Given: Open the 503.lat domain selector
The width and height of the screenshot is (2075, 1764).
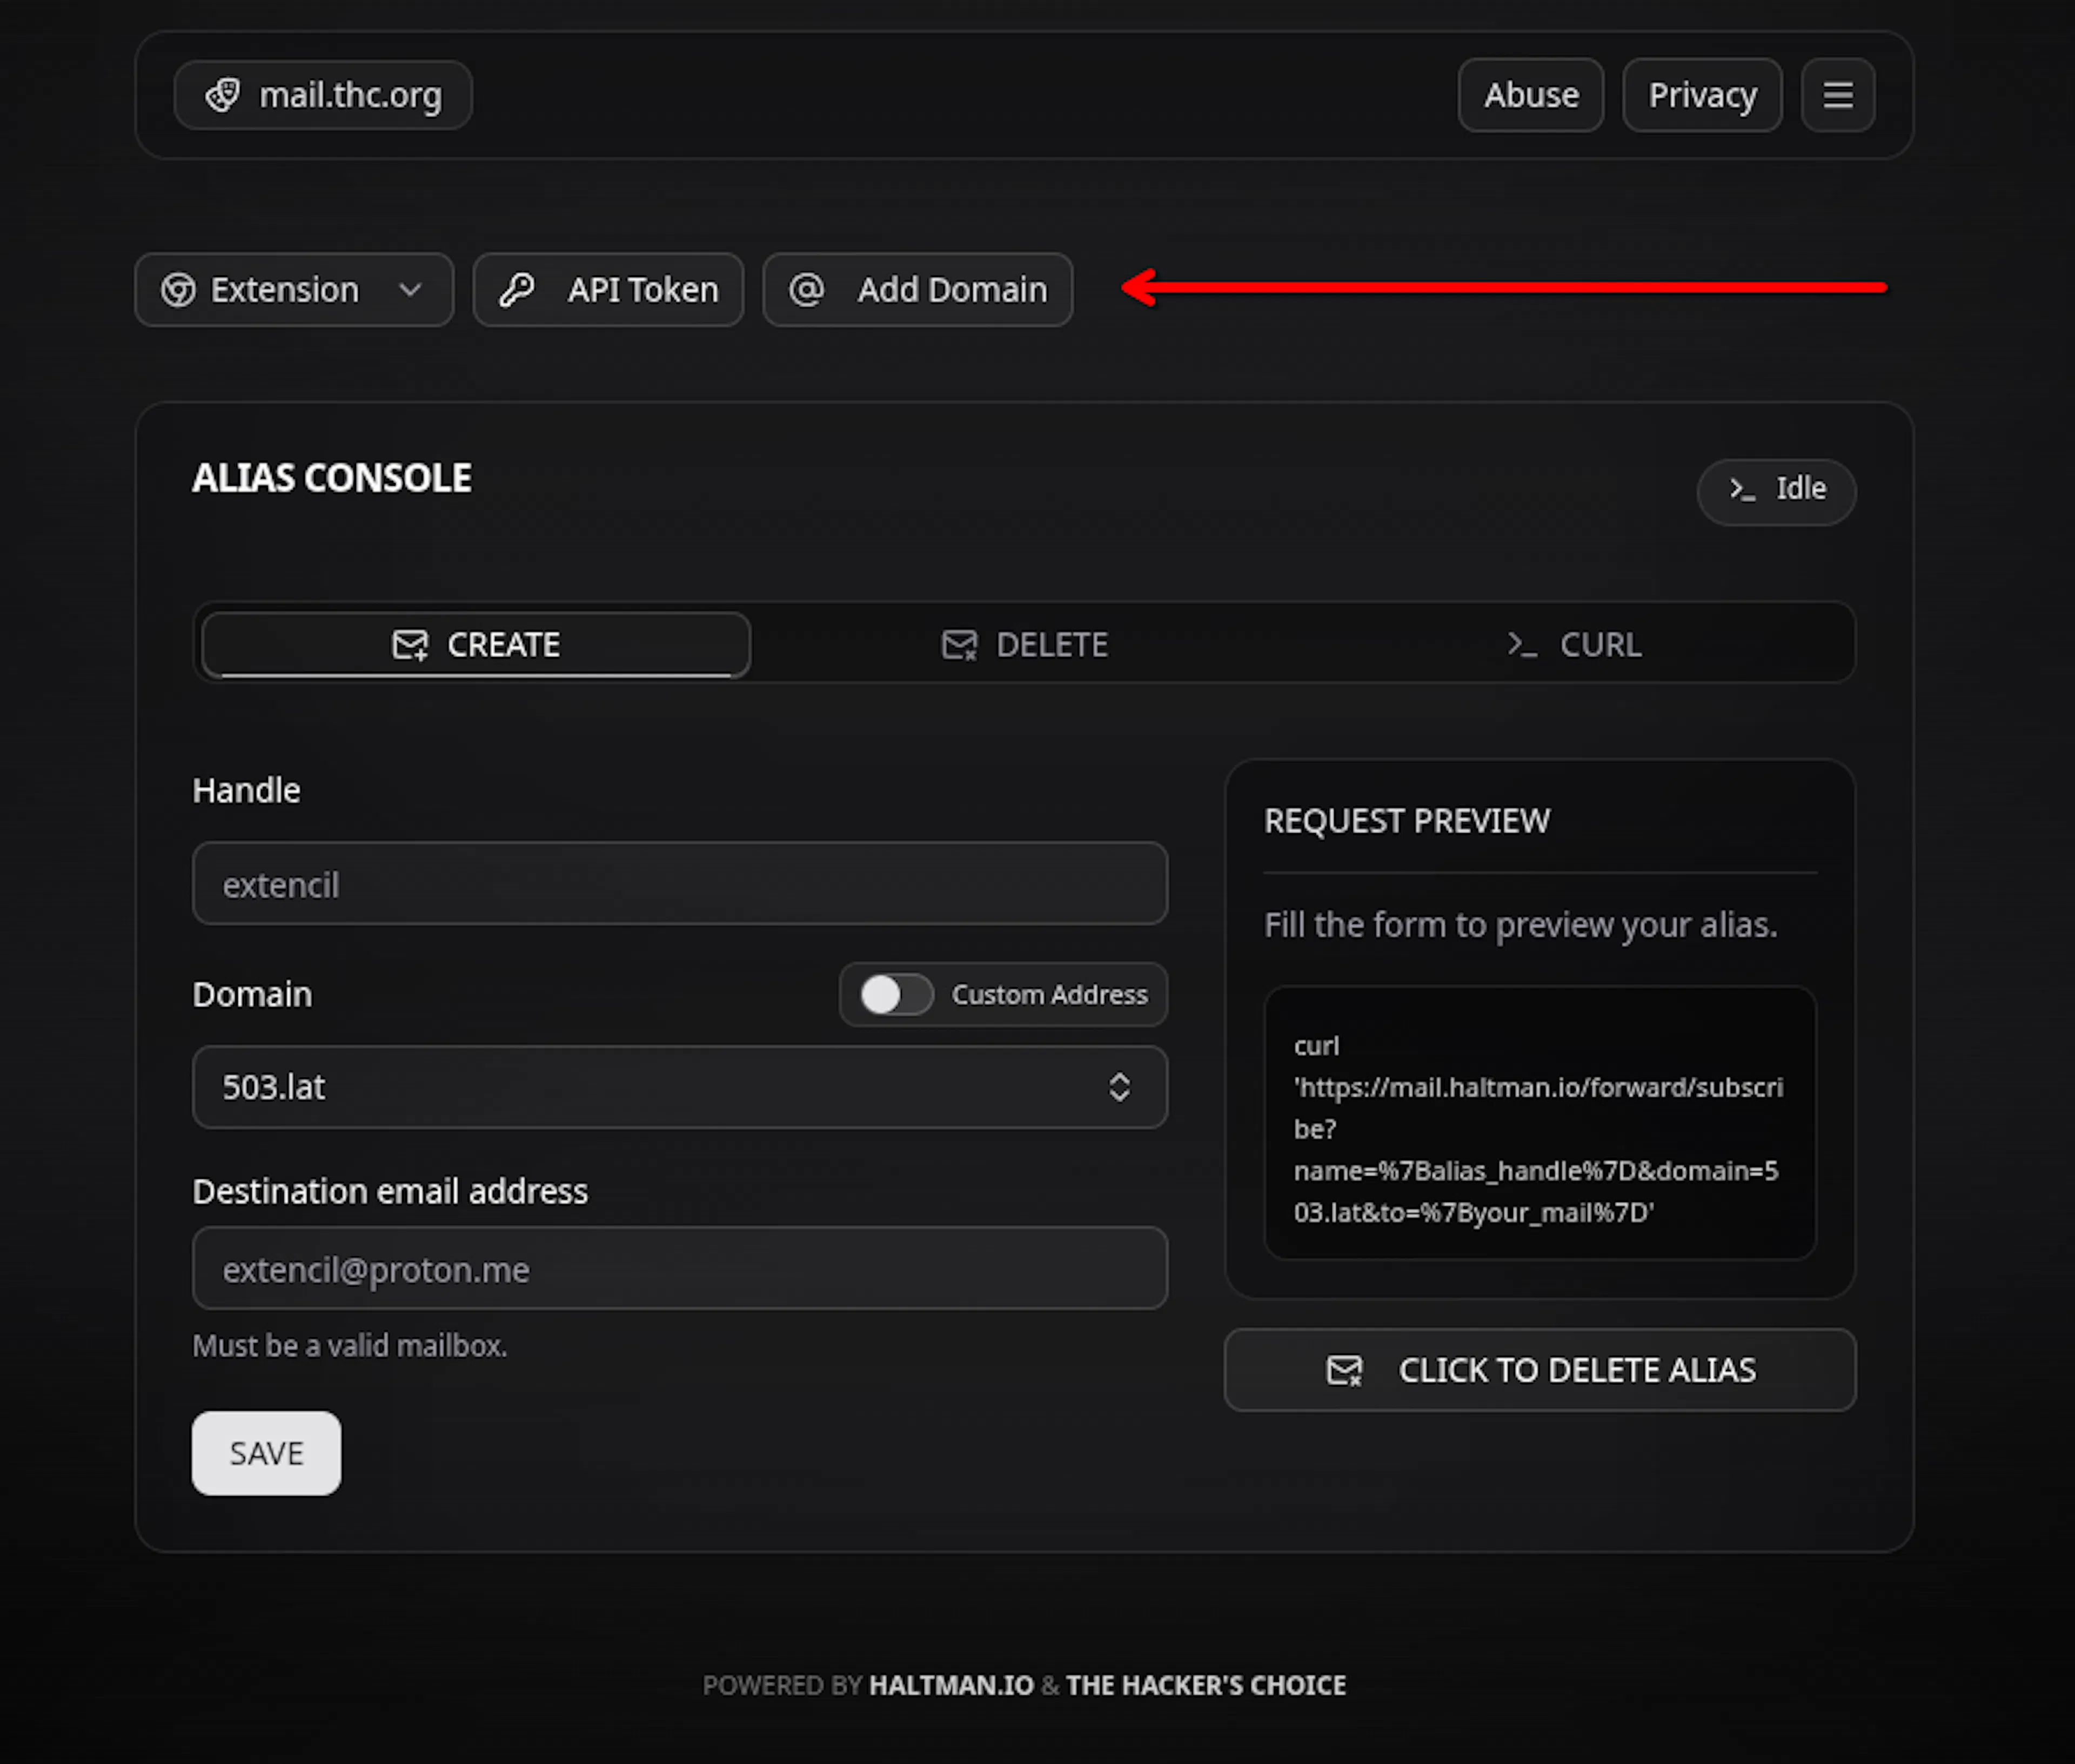Looking at the screenshot, I should [679, 1087].
